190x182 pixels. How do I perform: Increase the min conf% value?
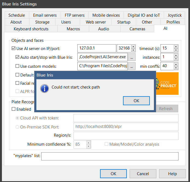[x=176, y=64]
